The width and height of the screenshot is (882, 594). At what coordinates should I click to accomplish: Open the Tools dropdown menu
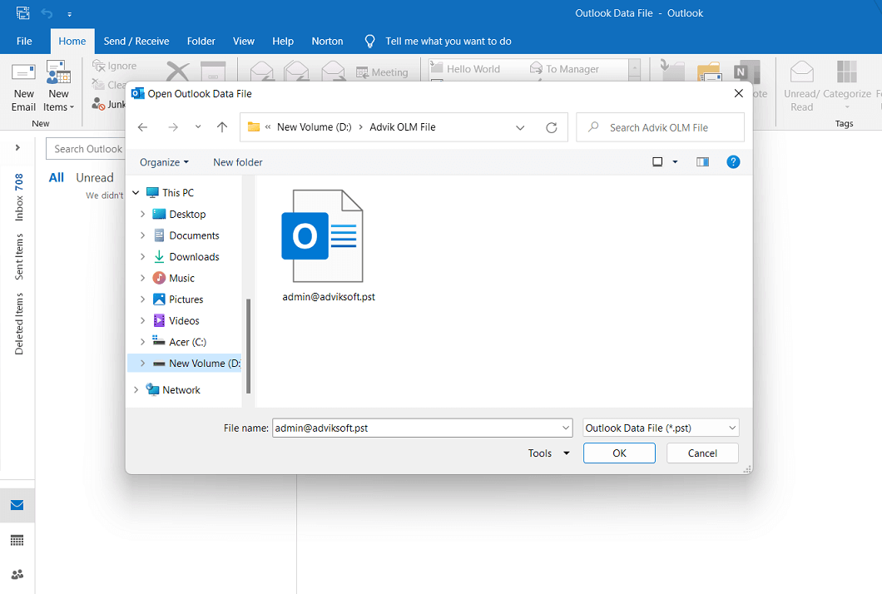[x=548, y=453]
